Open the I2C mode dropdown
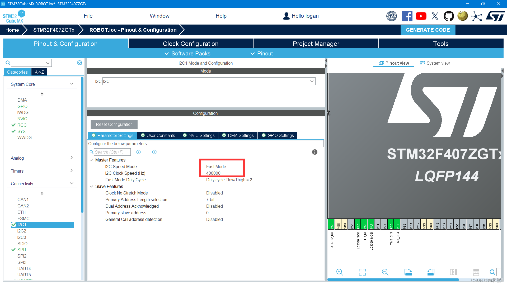 coord(312,81)
